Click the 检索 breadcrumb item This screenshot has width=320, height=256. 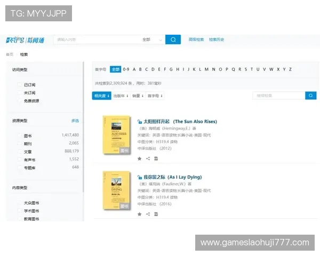tap(24, 54)
